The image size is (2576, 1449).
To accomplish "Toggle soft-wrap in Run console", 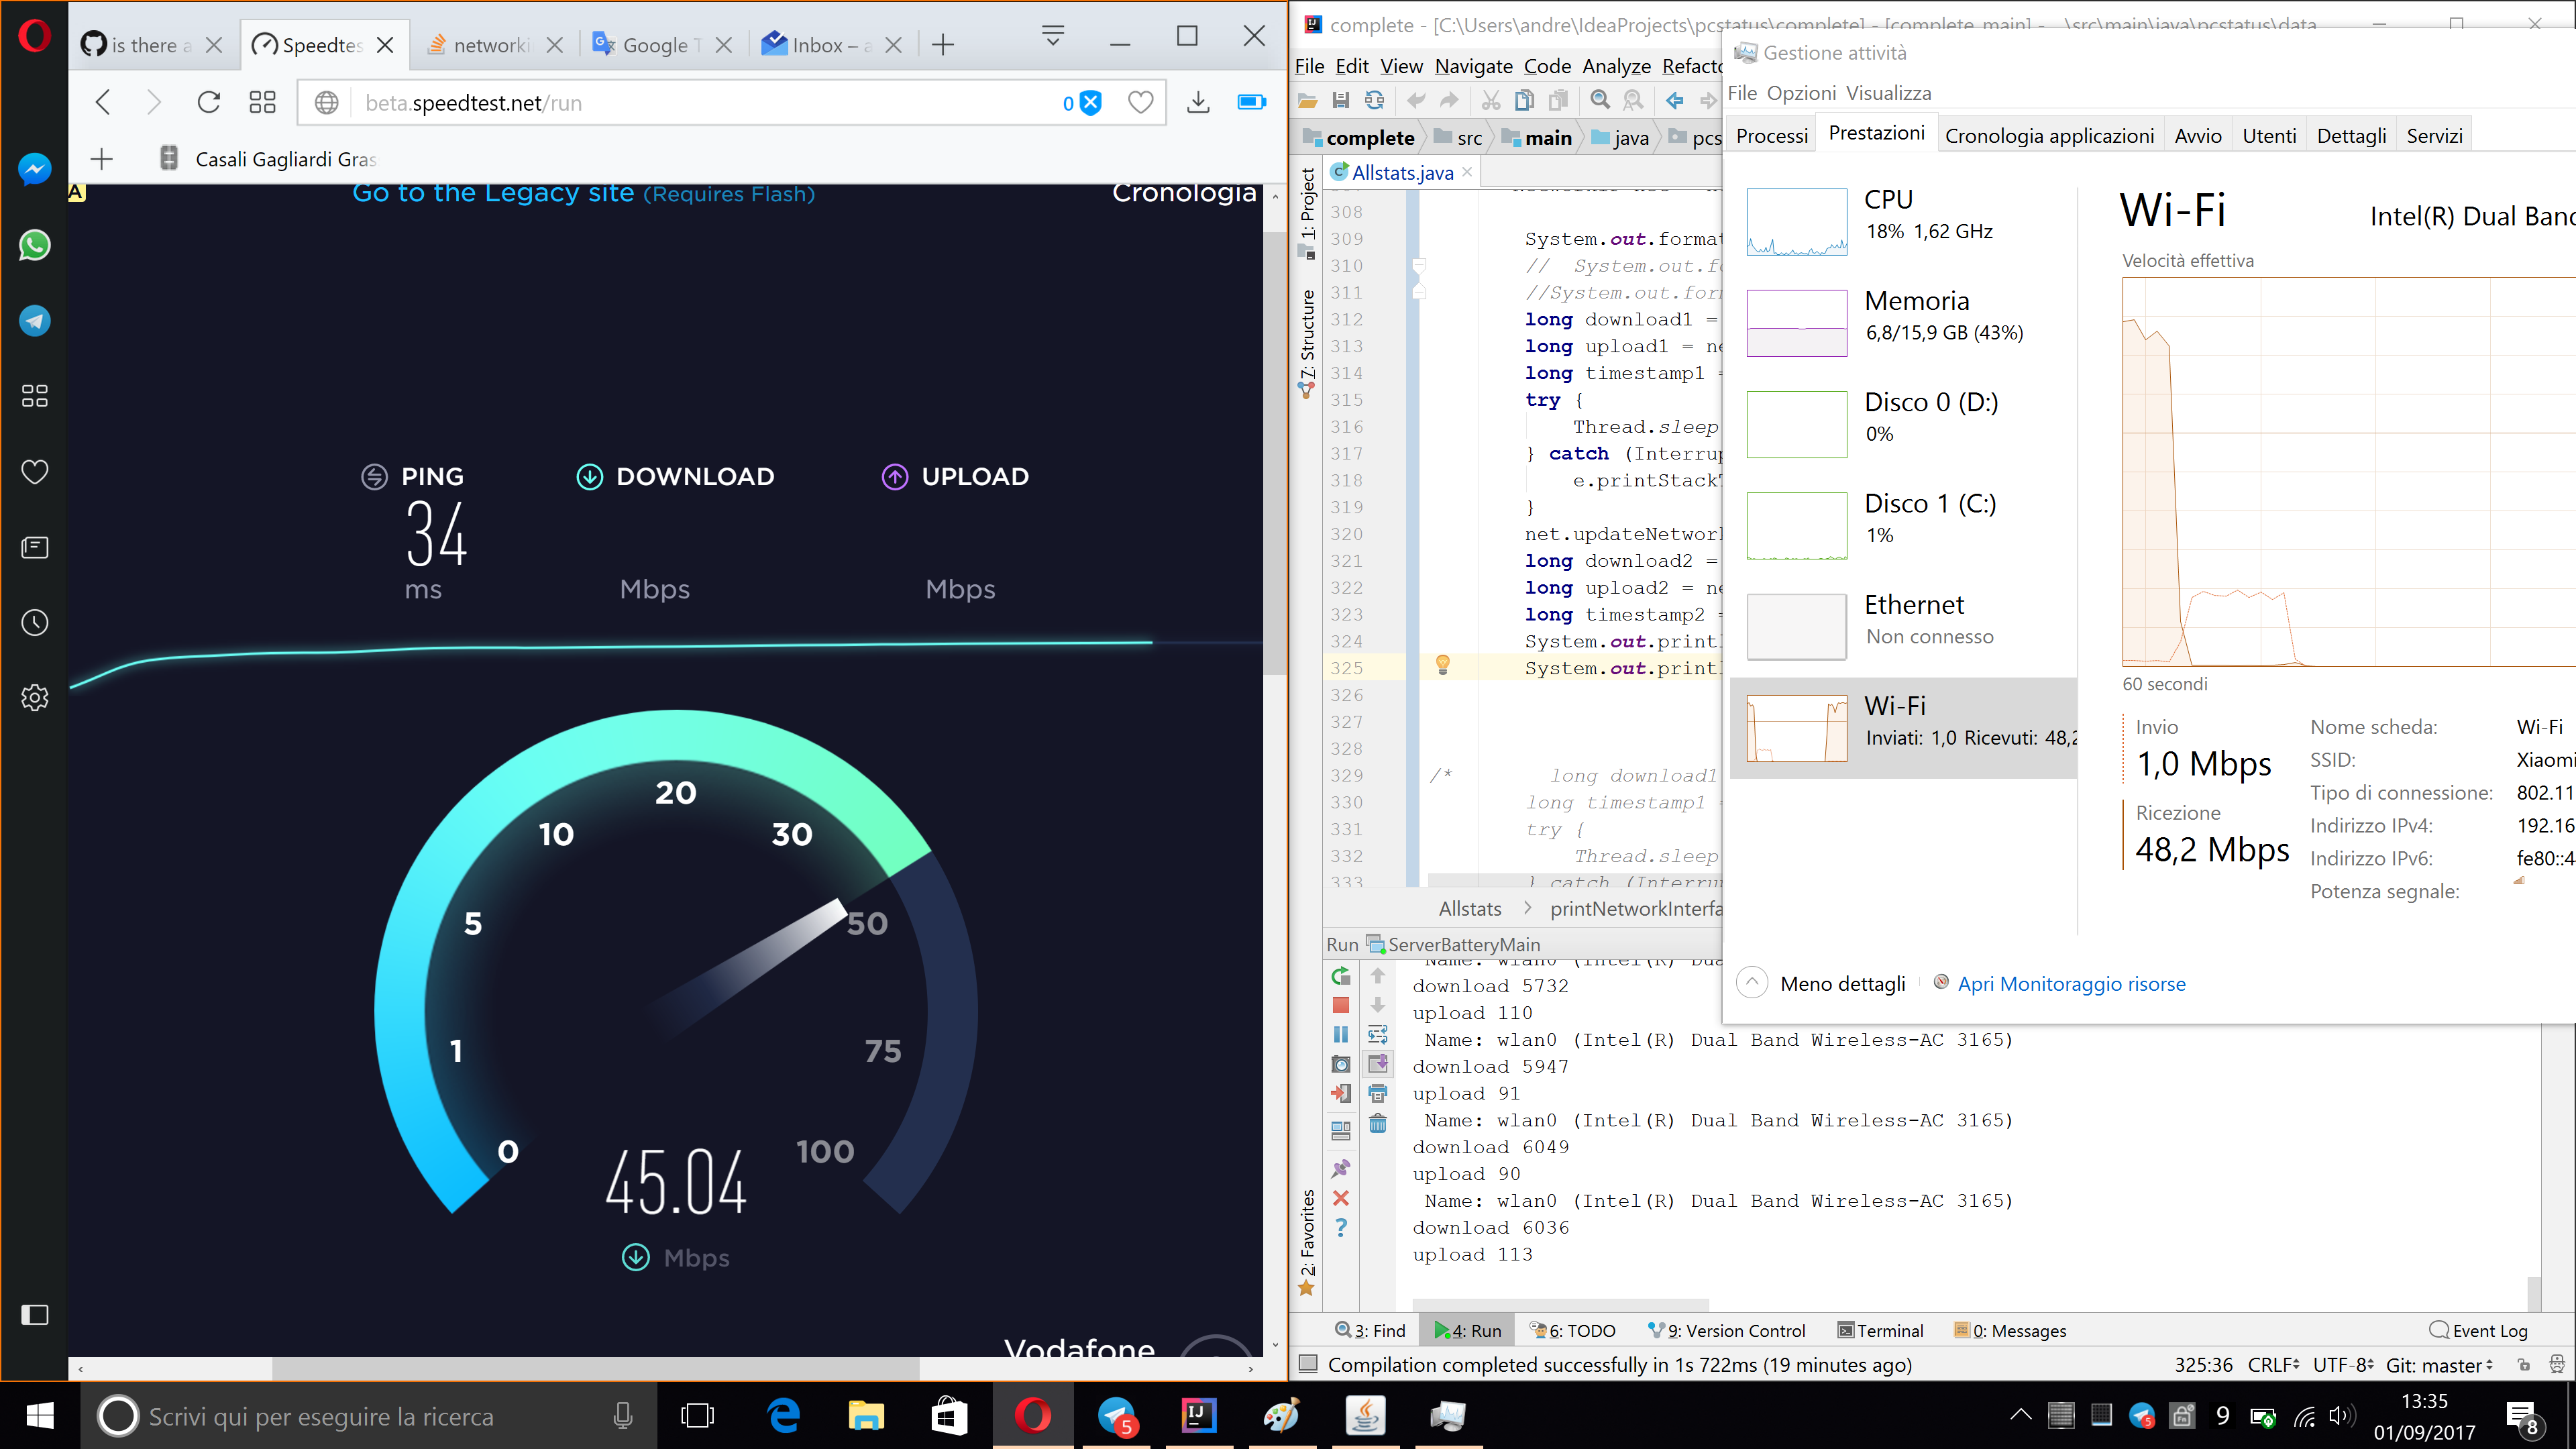I will (1378, 1034).
